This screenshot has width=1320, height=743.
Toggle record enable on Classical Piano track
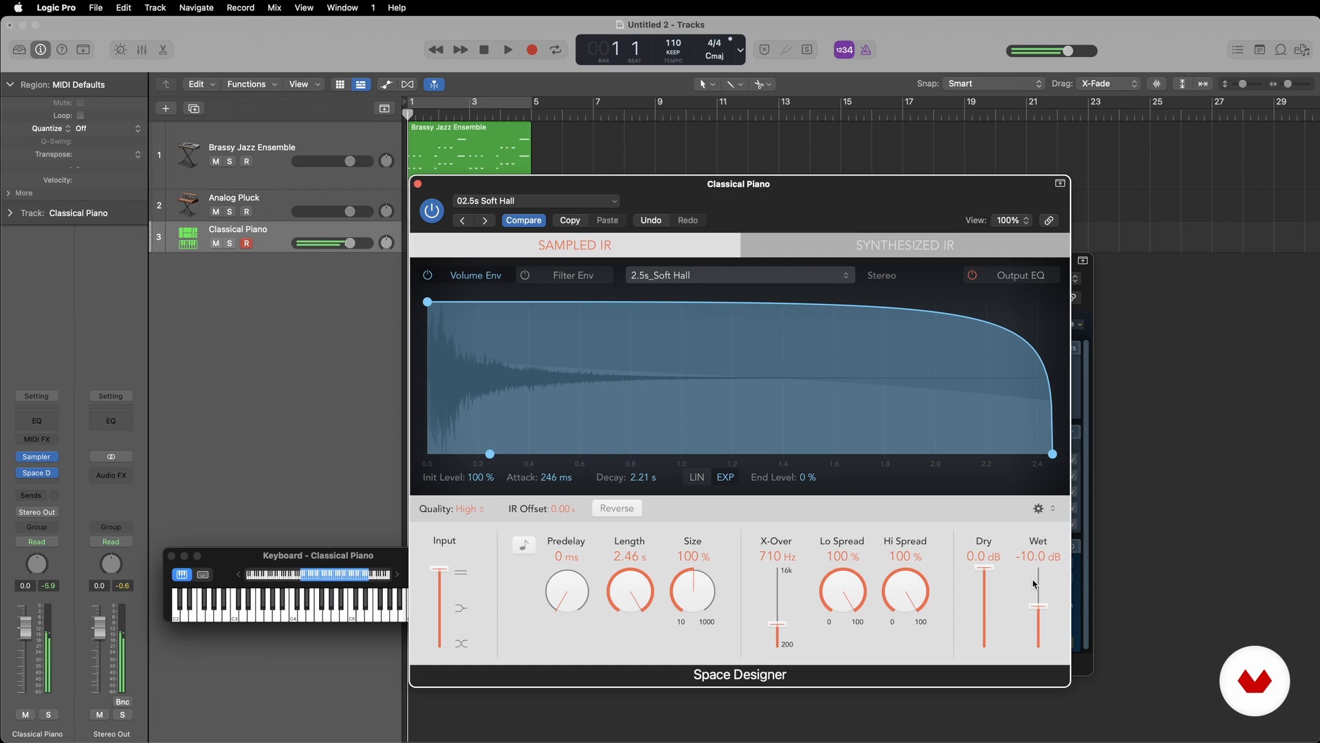coord(246,244)
